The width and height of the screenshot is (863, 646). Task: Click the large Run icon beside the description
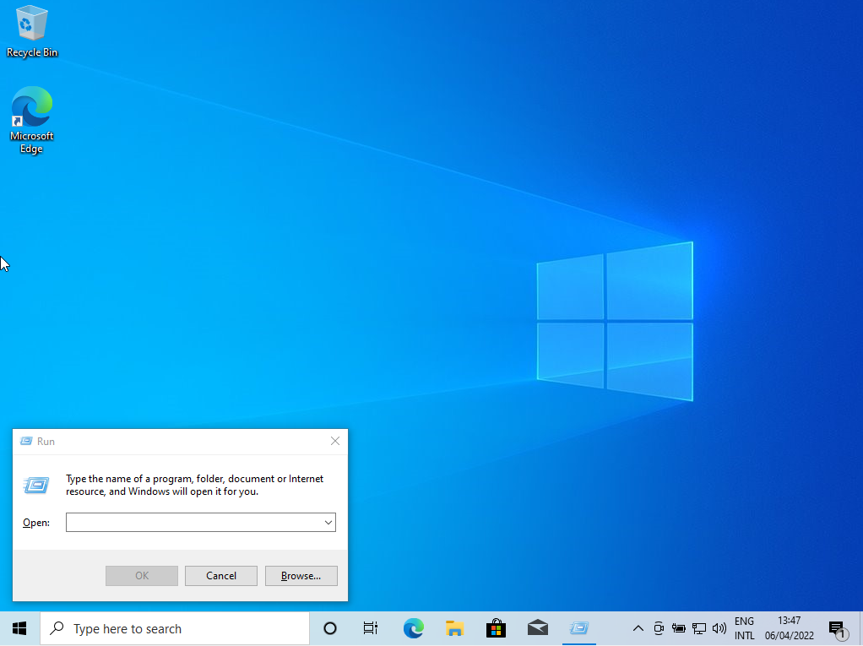[36, 485]
